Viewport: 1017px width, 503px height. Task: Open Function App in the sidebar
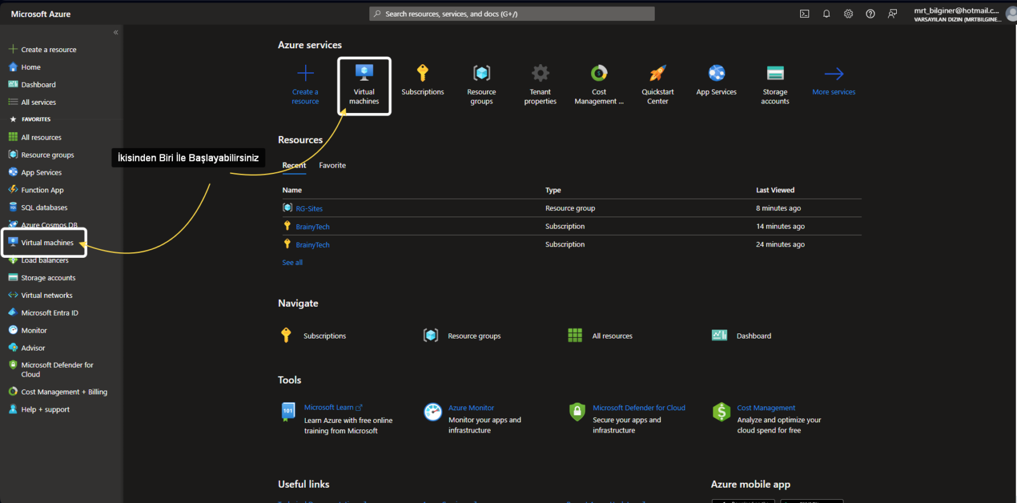pyautogui.click(x=36, y=190)
